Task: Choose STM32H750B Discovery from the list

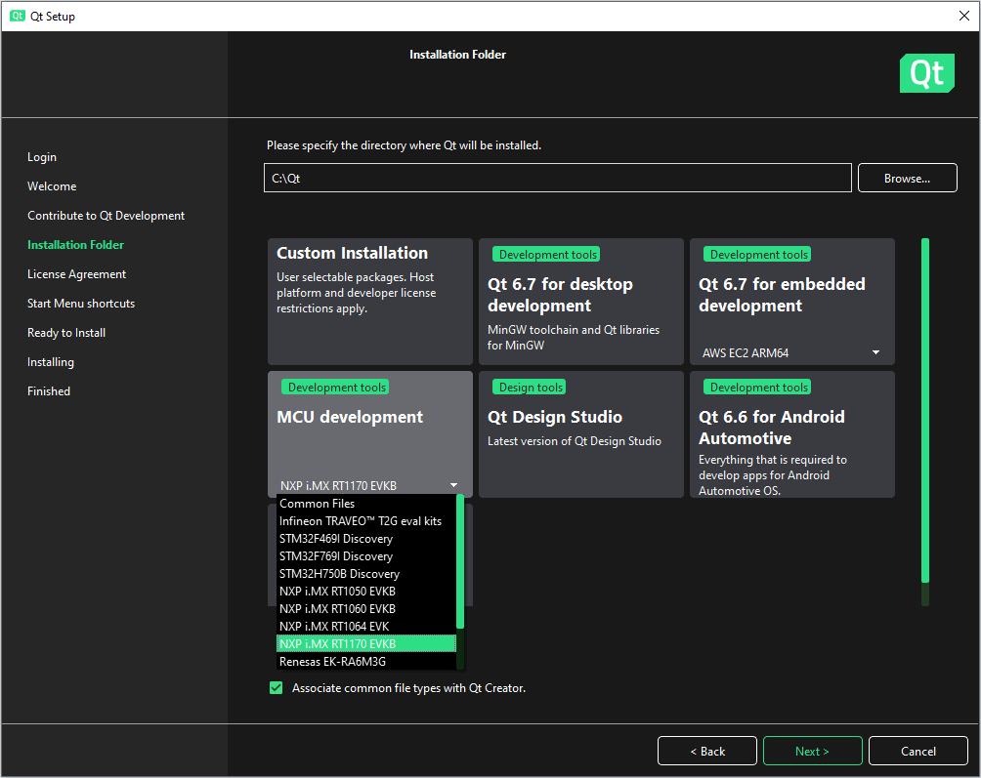Action: [x=339, y=573]
